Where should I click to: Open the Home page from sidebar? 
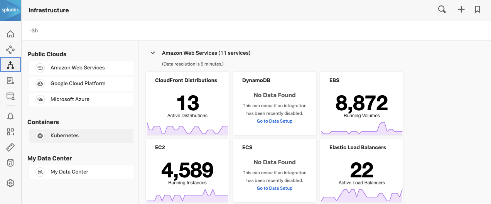point(10,34)
